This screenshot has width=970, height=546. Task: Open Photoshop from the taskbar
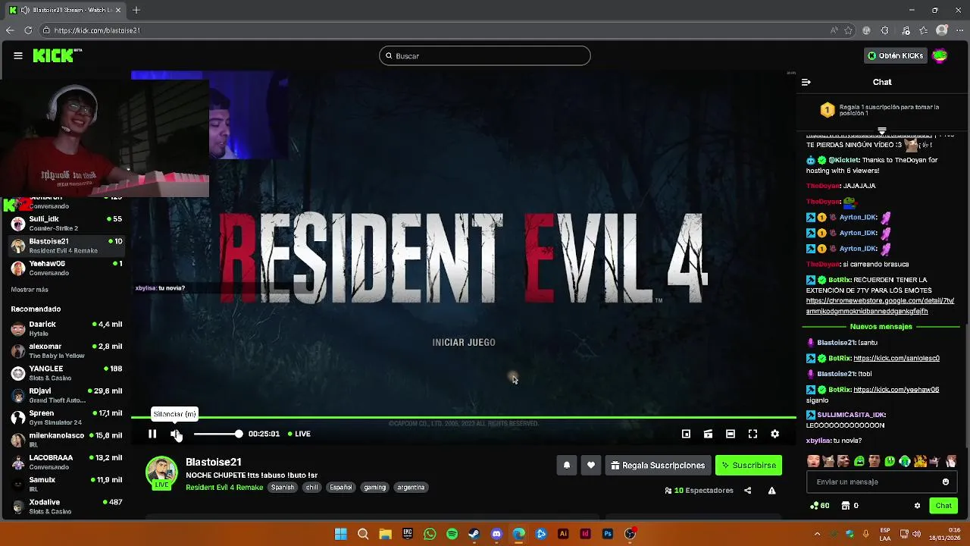608,534
